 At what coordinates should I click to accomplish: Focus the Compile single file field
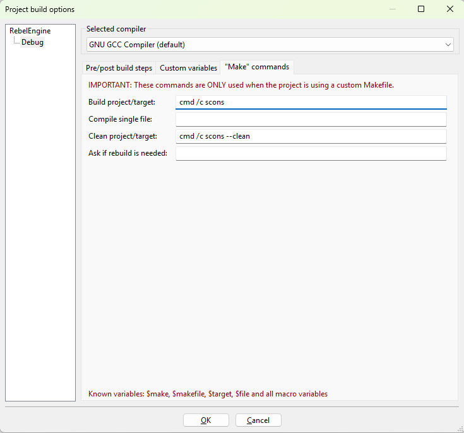(x=311, y=119)
